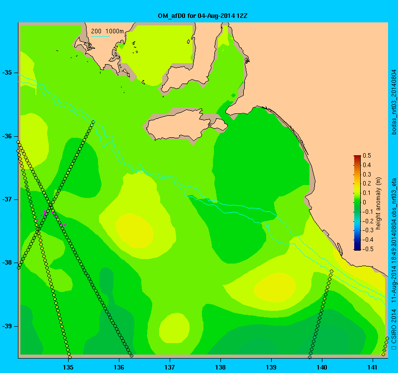Click the 136 longitude axis label
This screenshot has width=398, height=373.
pyautogui.click(x=119, y=367)
